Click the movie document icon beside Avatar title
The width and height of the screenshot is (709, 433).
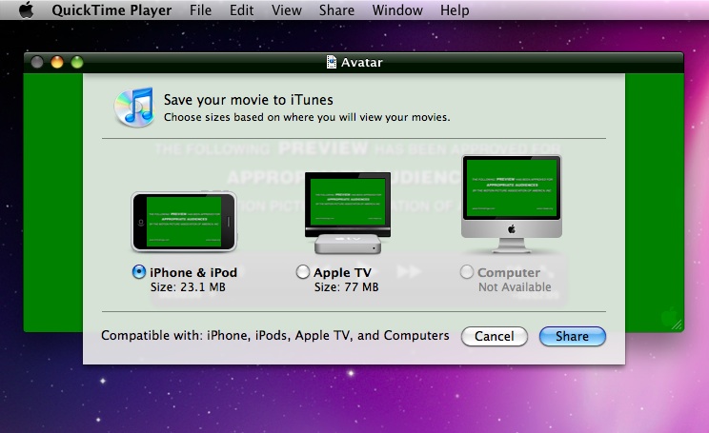point(332,62)
